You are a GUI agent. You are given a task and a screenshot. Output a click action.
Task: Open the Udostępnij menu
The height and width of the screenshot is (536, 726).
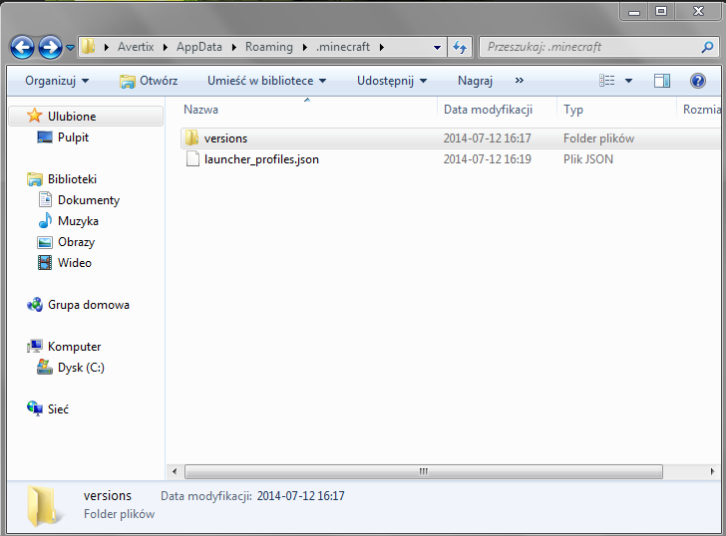click(x=392, y=81)
